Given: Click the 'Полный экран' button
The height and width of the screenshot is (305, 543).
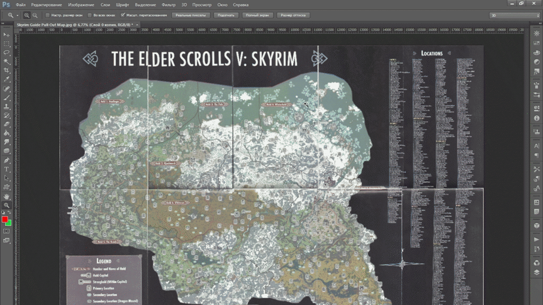Looking at the screenshot, I should pos(257,15).
